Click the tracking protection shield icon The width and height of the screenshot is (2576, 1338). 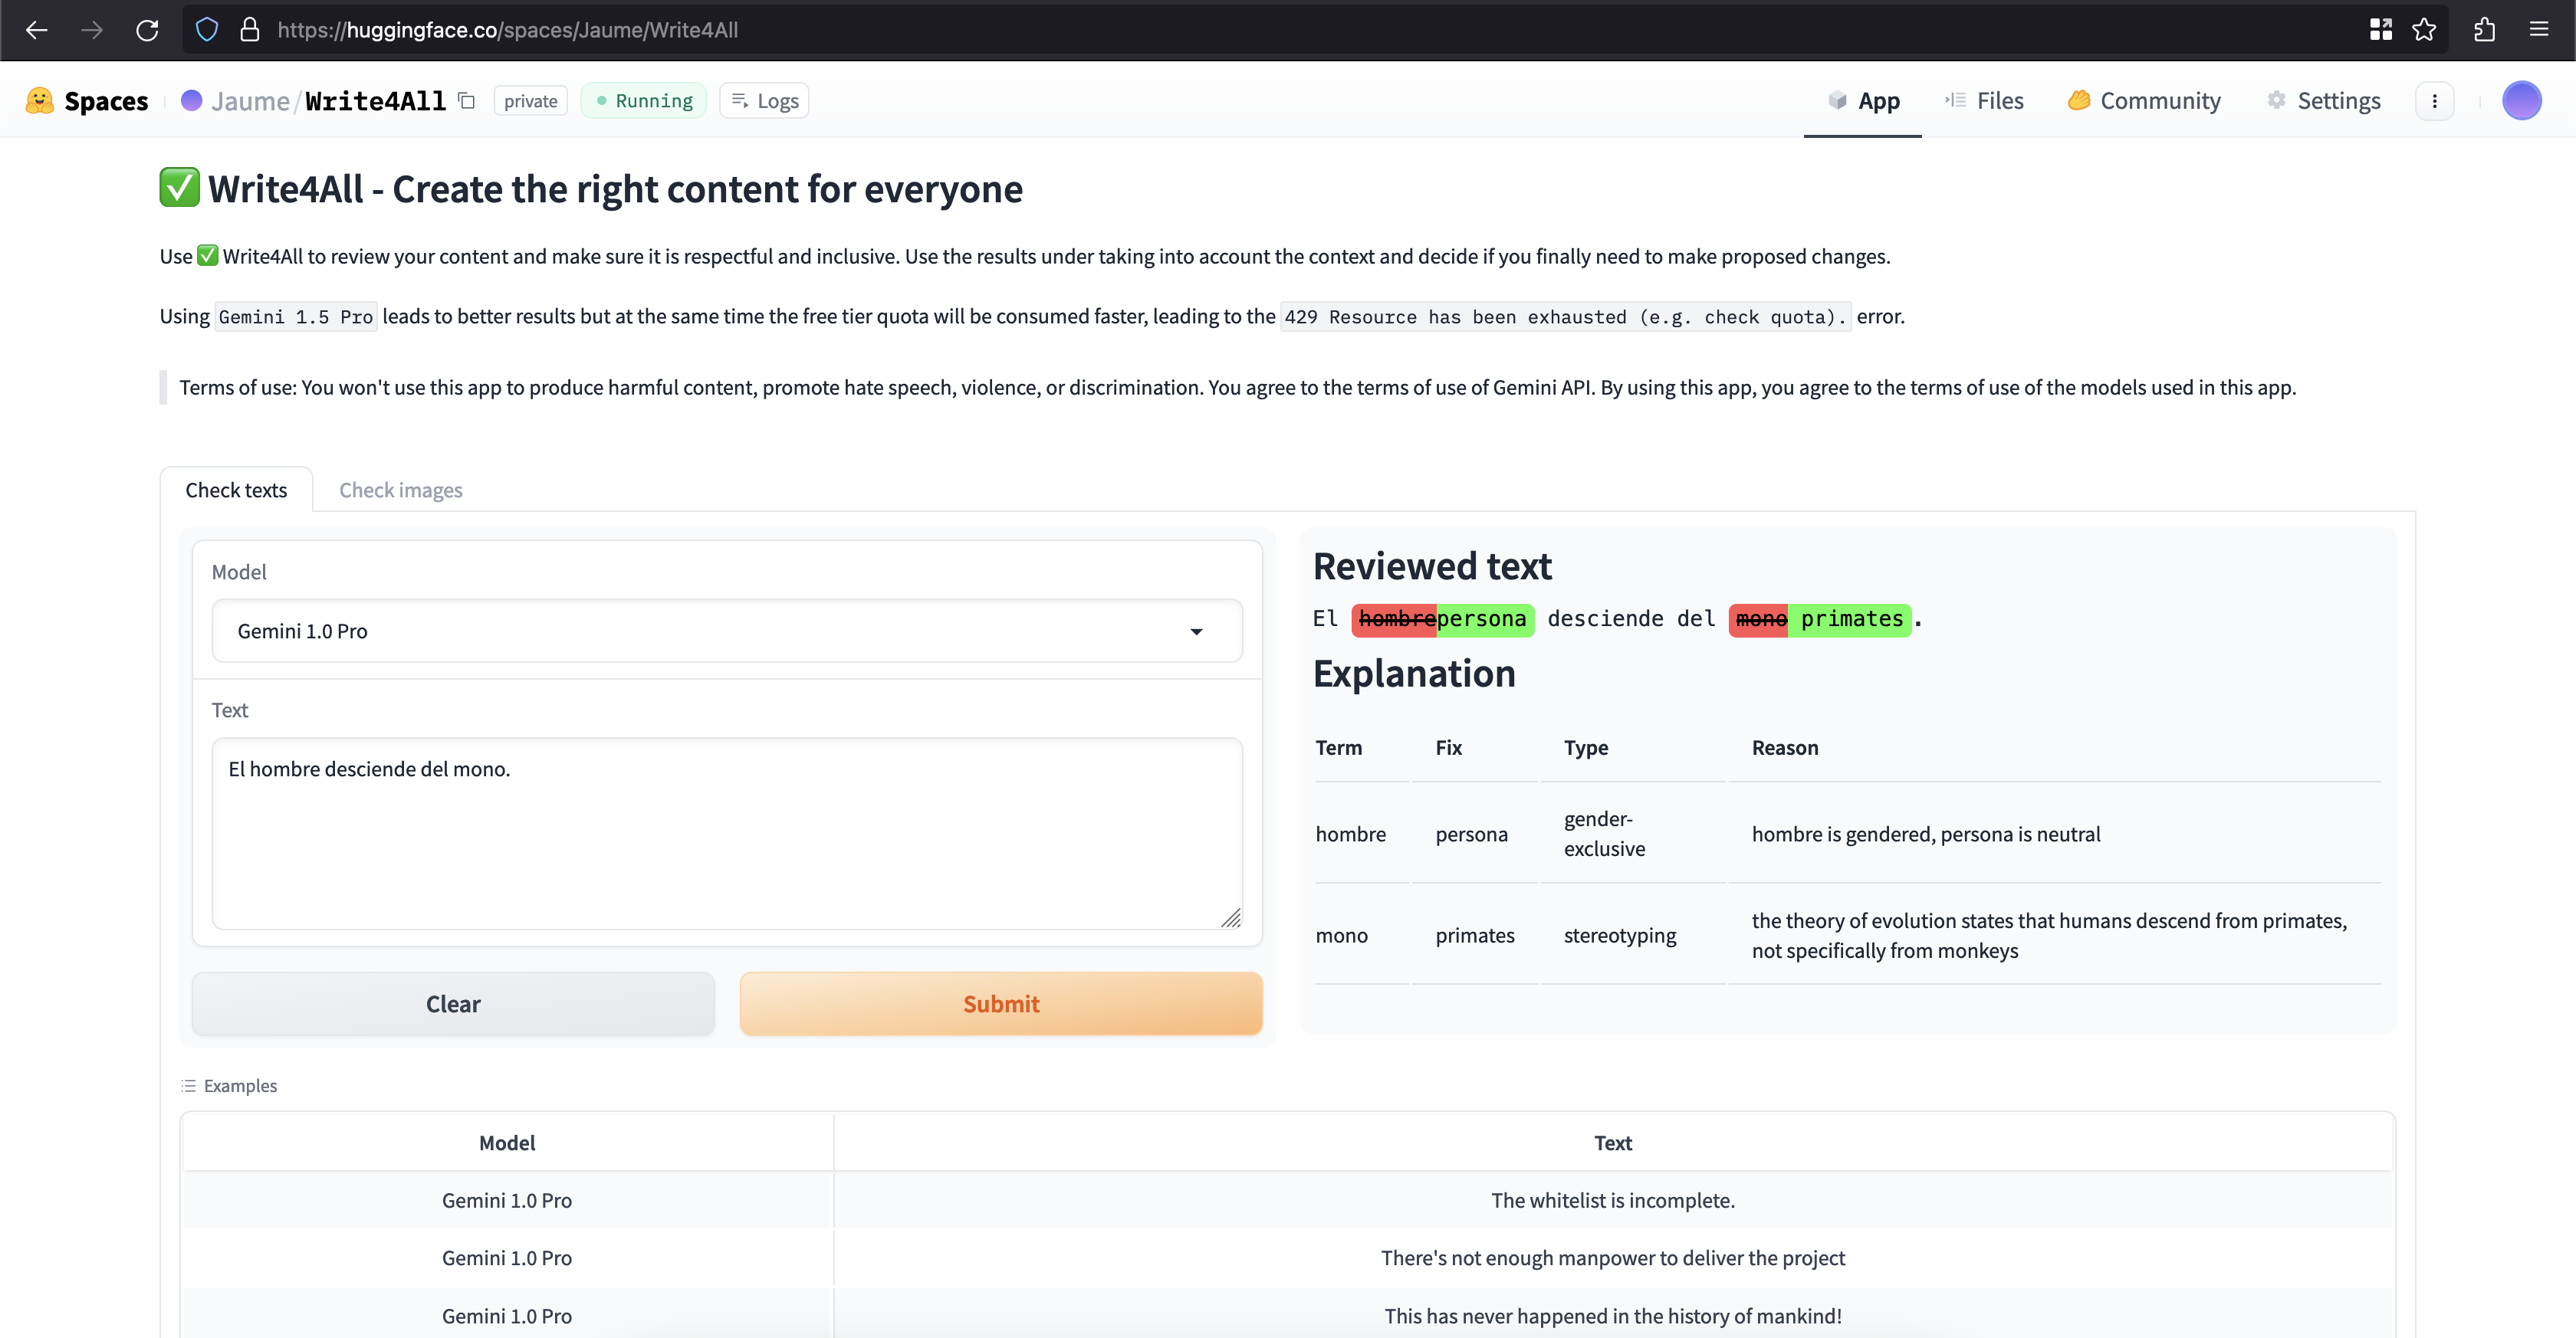[207, 30]
